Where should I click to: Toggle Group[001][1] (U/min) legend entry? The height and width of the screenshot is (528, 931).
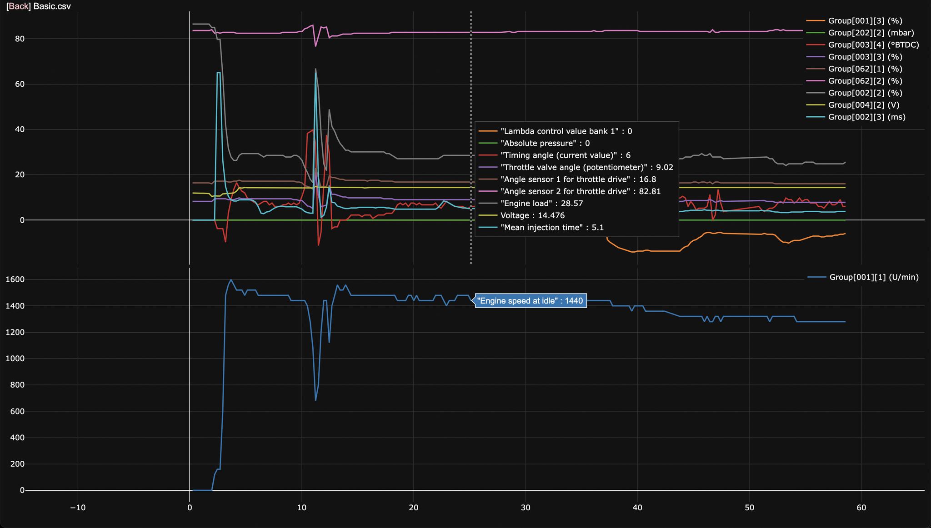863,277
